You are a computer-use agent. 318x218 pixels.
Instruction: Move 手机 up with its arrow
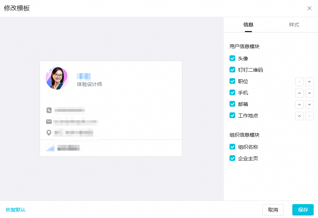(x=299, y=93)
